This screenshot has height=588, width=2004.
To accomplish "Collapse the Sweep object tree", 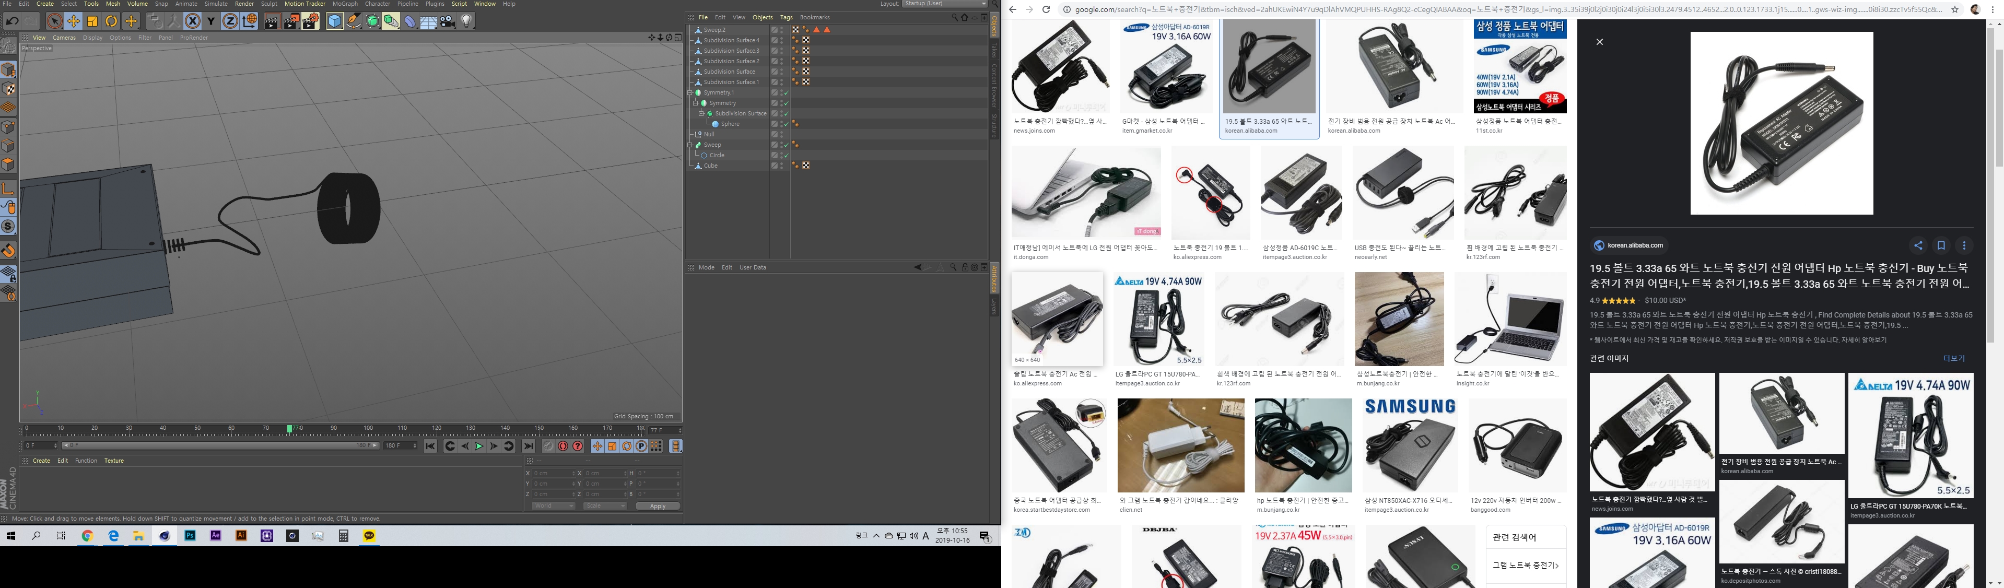I will (690, 145).
